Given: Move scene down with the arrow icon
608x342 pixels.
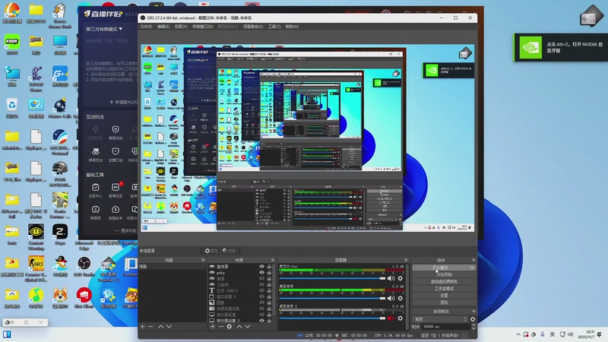Looking at the screenshot, I should (x=169, y=327).
